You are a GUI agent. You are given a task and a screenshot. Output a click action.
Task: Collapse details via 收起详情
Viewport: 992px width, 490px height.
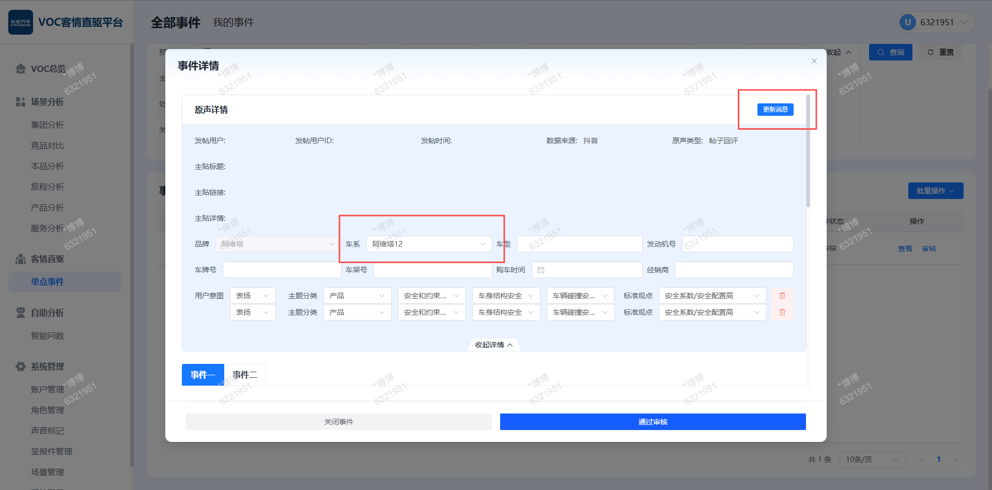(493, 345)
